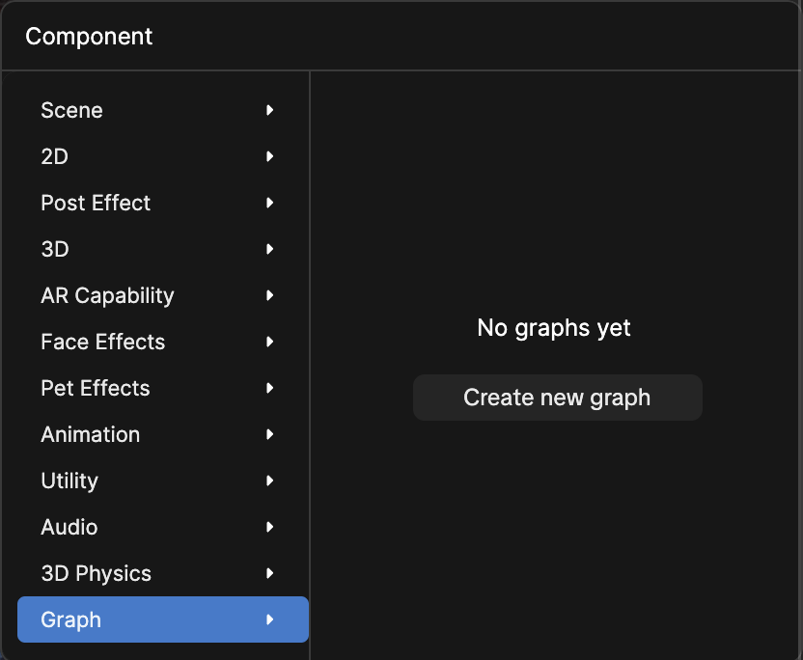Open Pet Effects category

[163, 388]
